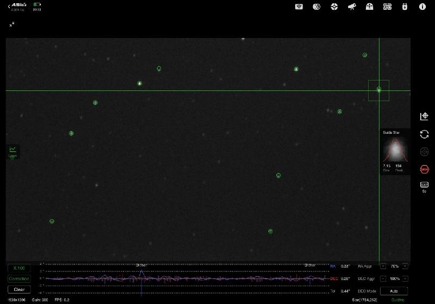The height and width of the screenshot is (304, 435).
Task: Select the boxed guide star on the crosshair
Action: pyautogui.click(x=378, y=90)
